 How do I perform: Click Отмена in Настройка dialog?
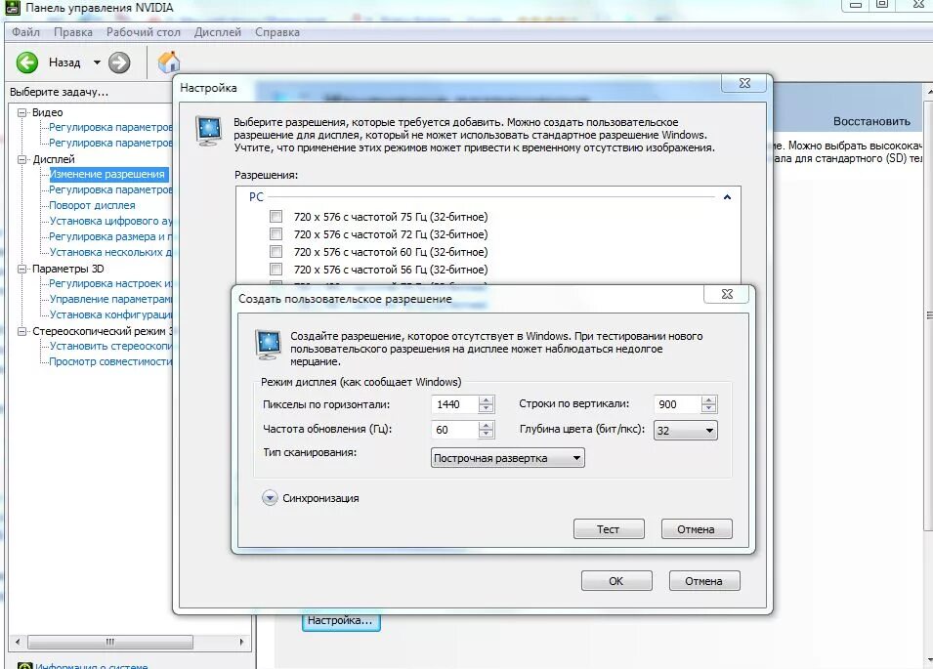(704, 581)
